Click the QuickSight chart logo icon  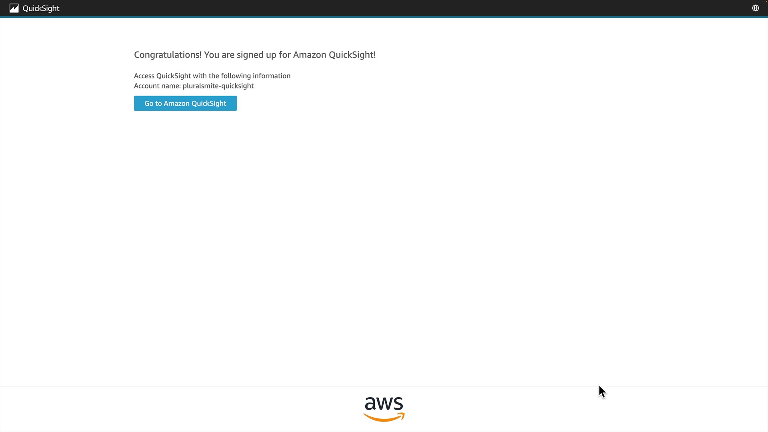click(14, 8)
